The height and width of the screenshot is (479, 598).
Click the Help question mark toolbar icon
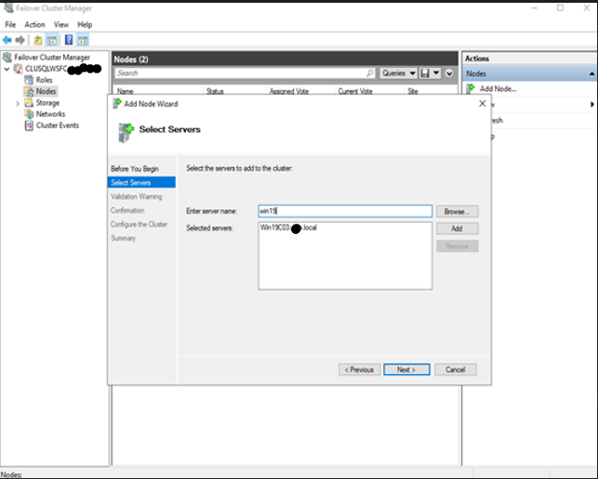click(68, 40)
